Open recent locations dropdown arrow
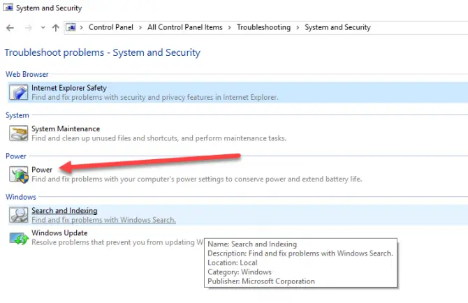This screenshot has height=303, width=468. pos(43,28)
